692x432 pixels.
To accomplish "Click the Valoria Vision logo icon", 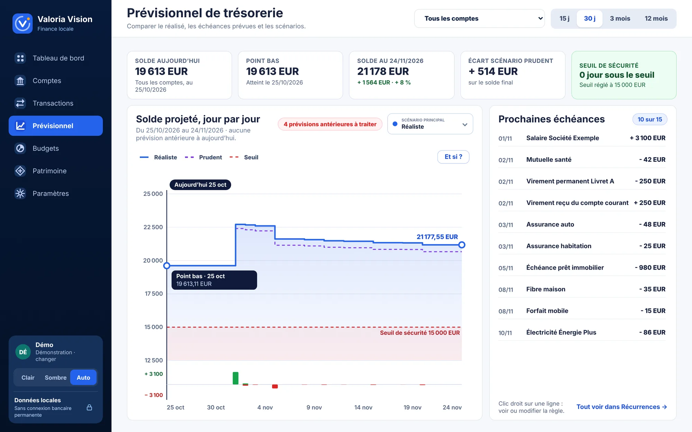I will pos(22,24).
